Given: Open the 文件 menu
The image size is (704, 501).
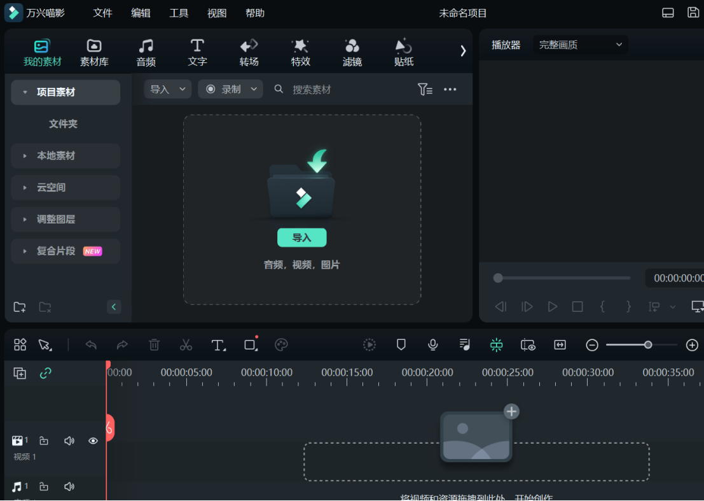Looking at the screenshot, I should click(x=102, y=13).
